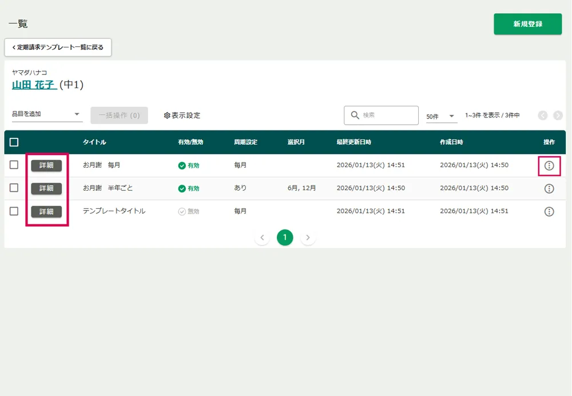The image size is (572, 396).
Task: Go to next page with top-right arrow
Action: click(x=558, y=116)
